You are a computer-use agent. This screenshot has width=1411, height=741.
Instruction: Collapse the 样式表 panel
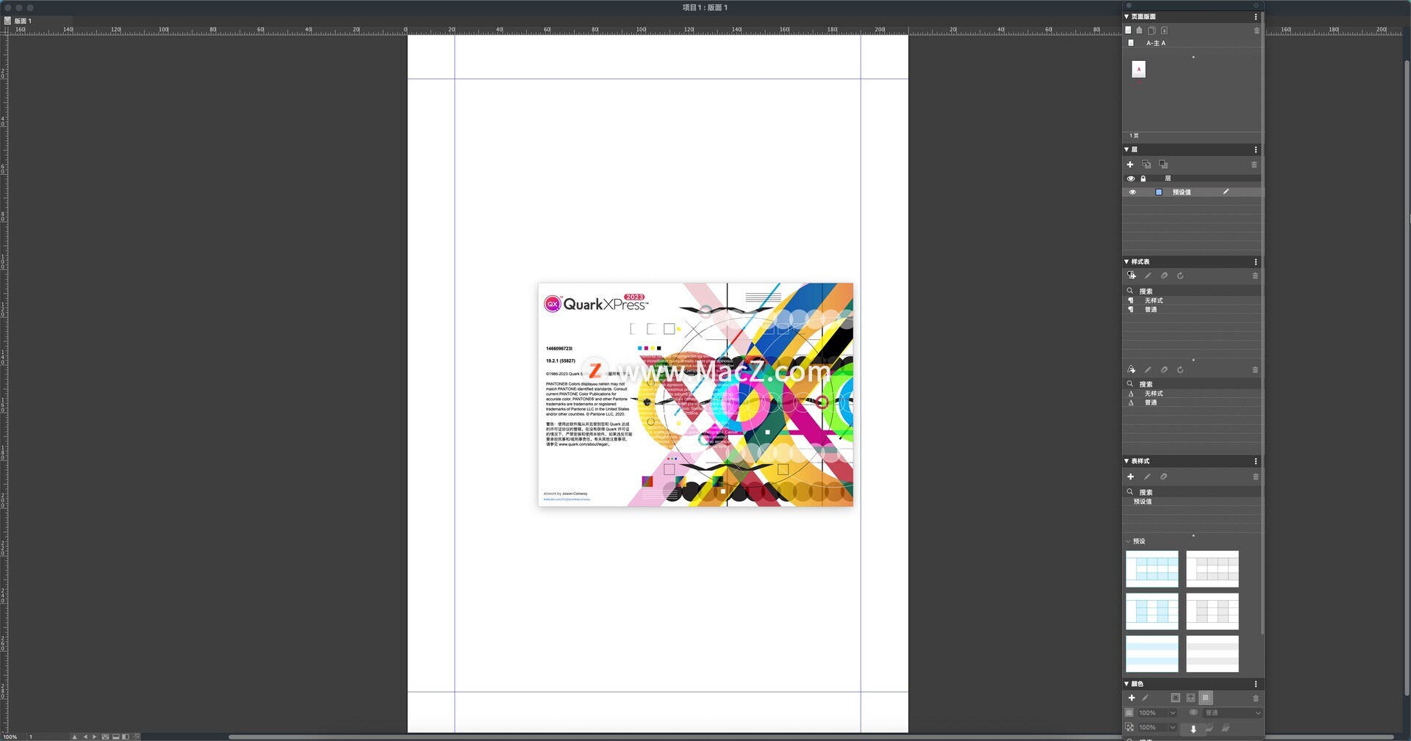[x=1127, y=261]
